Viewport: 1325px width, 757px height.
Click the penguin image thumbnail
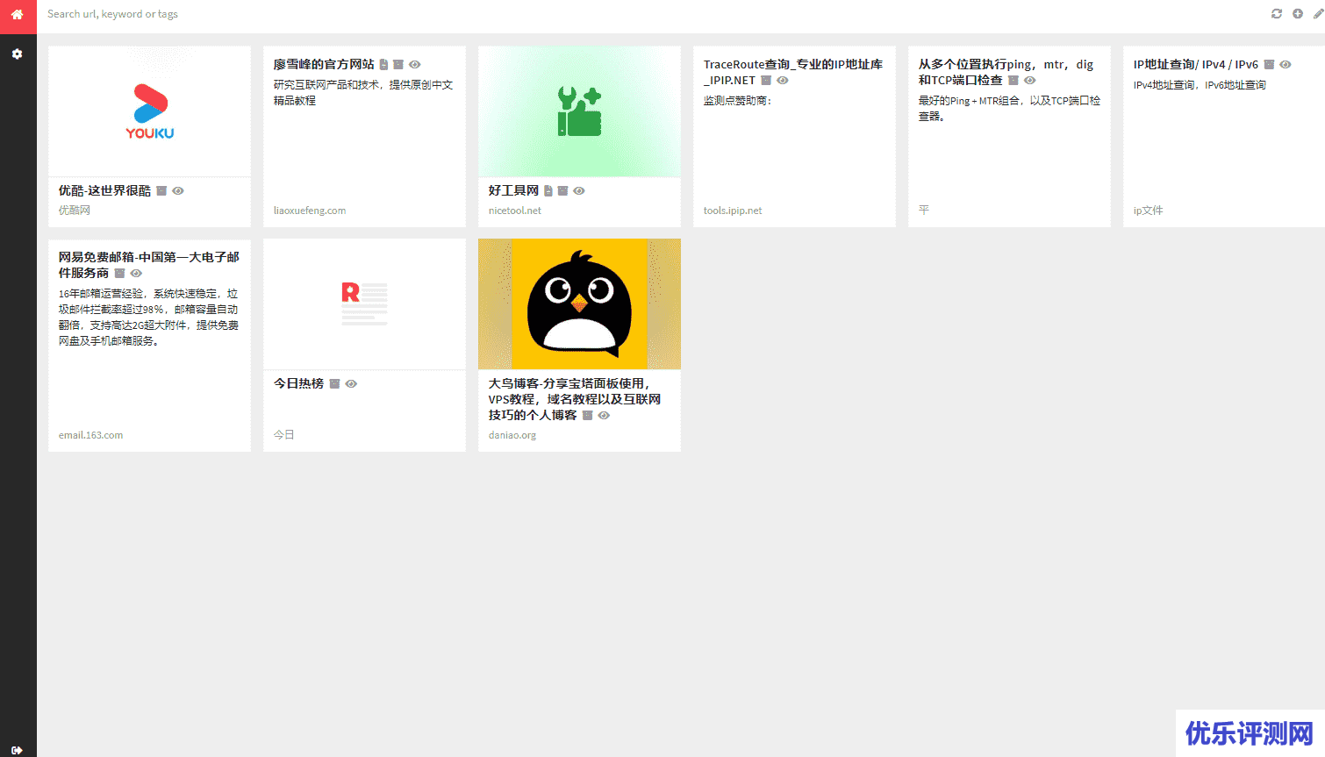[579, 304]
